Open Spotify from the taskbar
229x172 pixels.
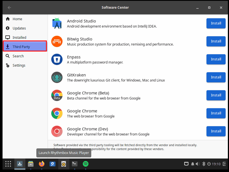[x=86, y=164]
